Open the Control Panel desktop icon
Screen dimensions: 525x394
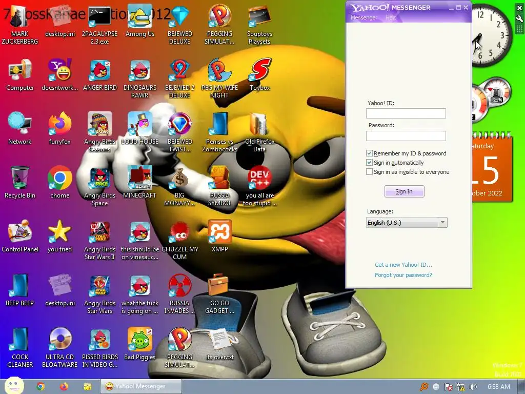click(x=20, y=236)
